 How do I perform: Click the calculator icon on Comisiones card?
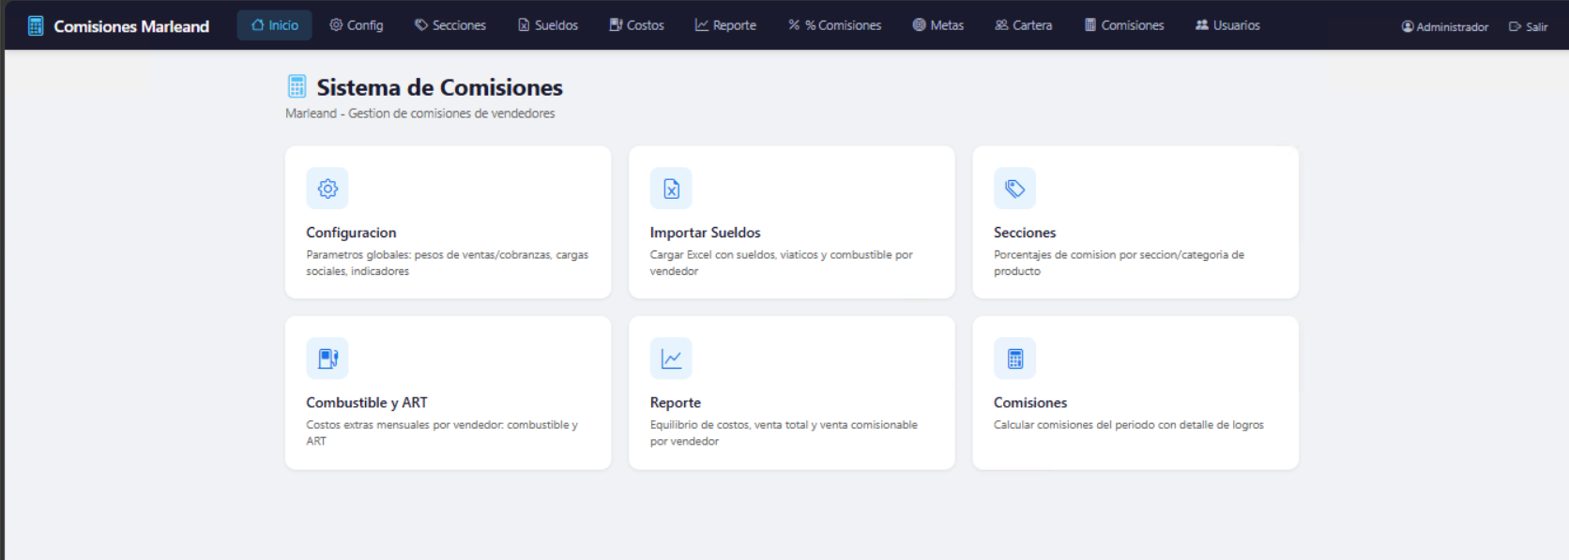pyautogui.click(x=1014, y=358)
